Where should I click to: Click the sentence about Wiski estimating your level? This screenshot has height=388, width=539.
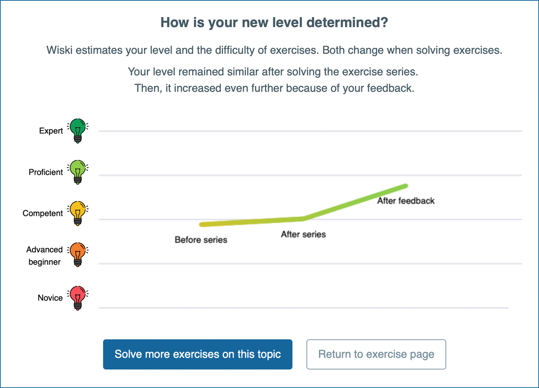coord(274,50)
